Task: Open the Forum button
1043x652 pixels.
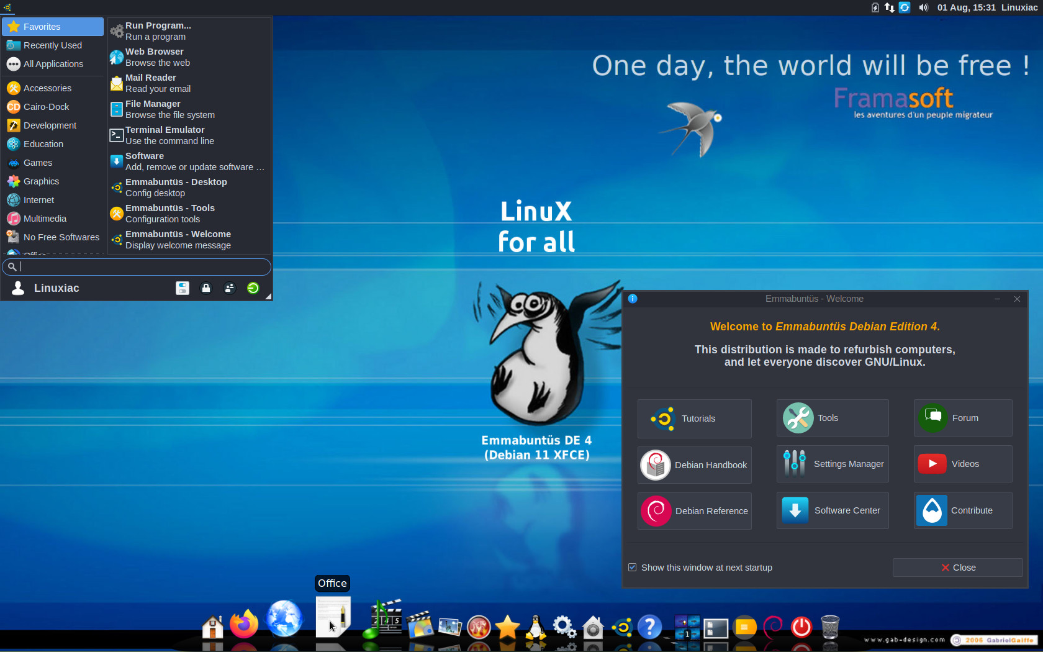Action: point(963,418)
